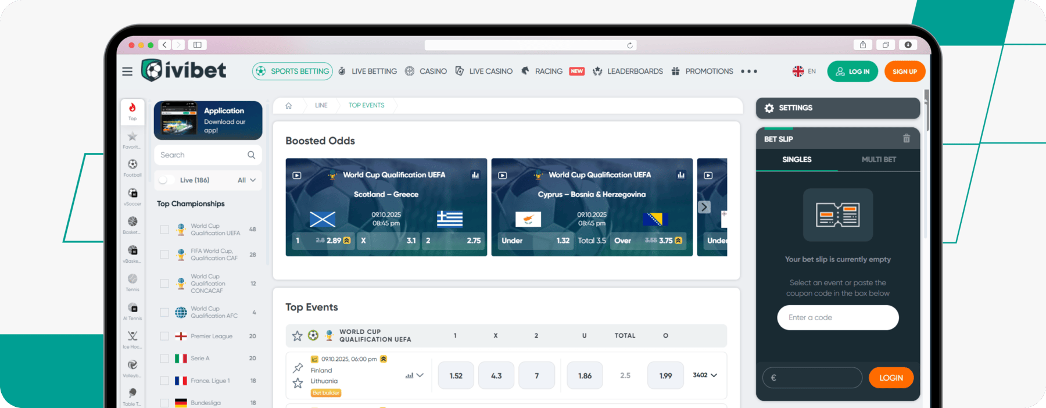Open the Top sports sidebar icon
This screenshot has width=1046, height=408.
[132, 110]
